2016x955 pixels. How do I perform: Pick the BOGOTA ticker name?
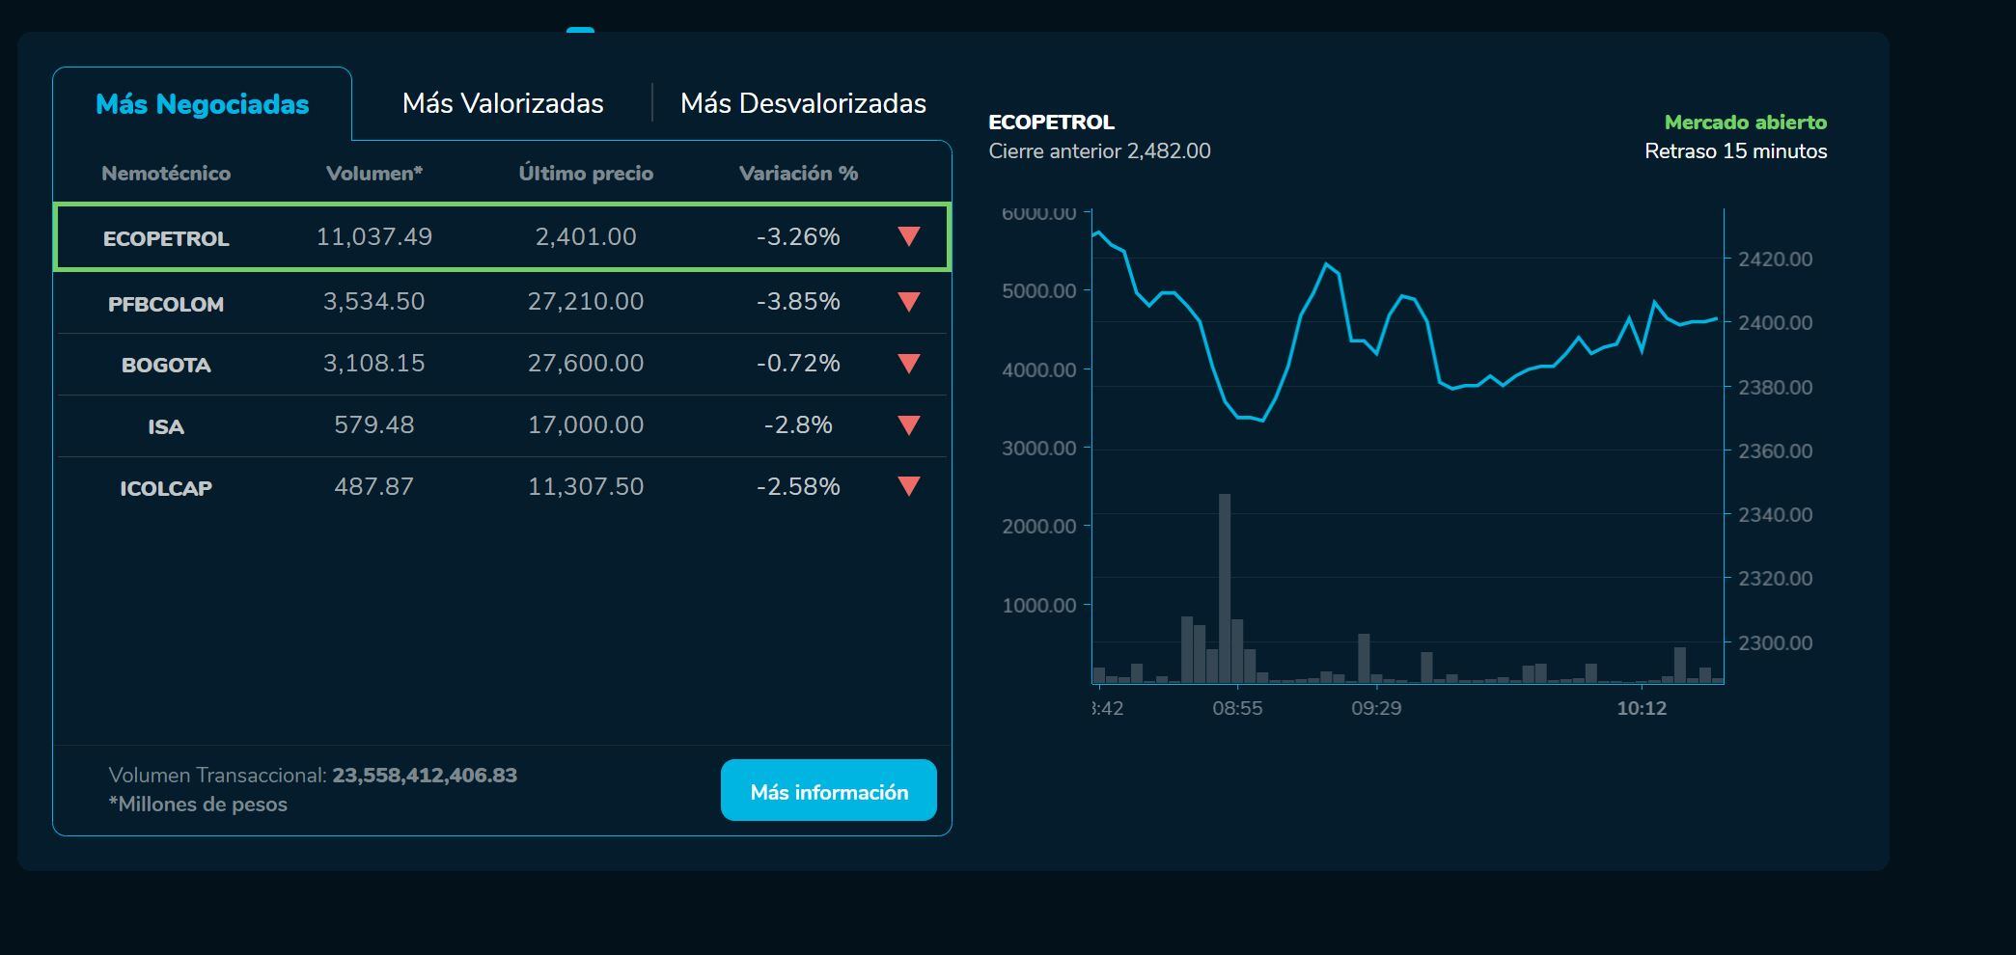[x=166, y=365]
